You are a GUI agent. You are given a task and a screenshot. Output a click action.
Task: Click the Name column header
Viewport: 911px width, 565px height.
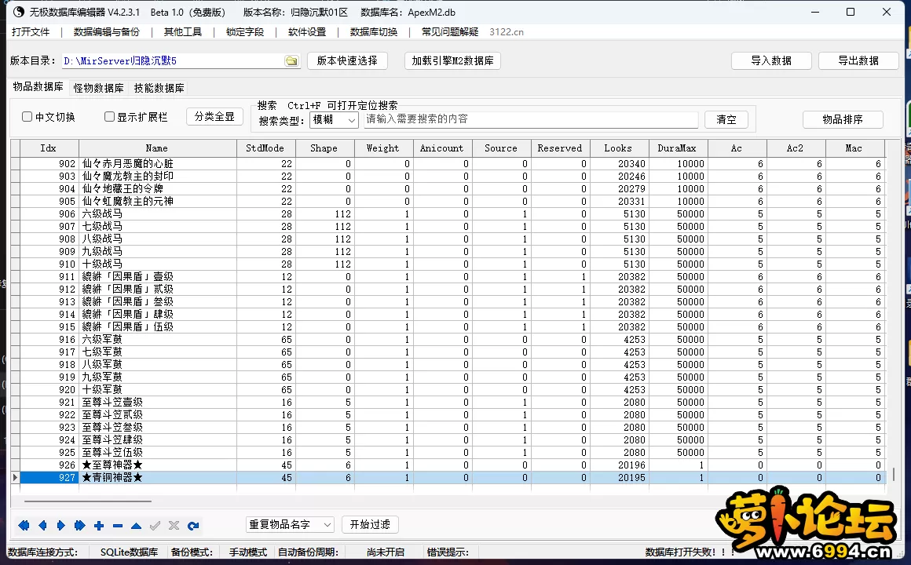pos(157,148)
